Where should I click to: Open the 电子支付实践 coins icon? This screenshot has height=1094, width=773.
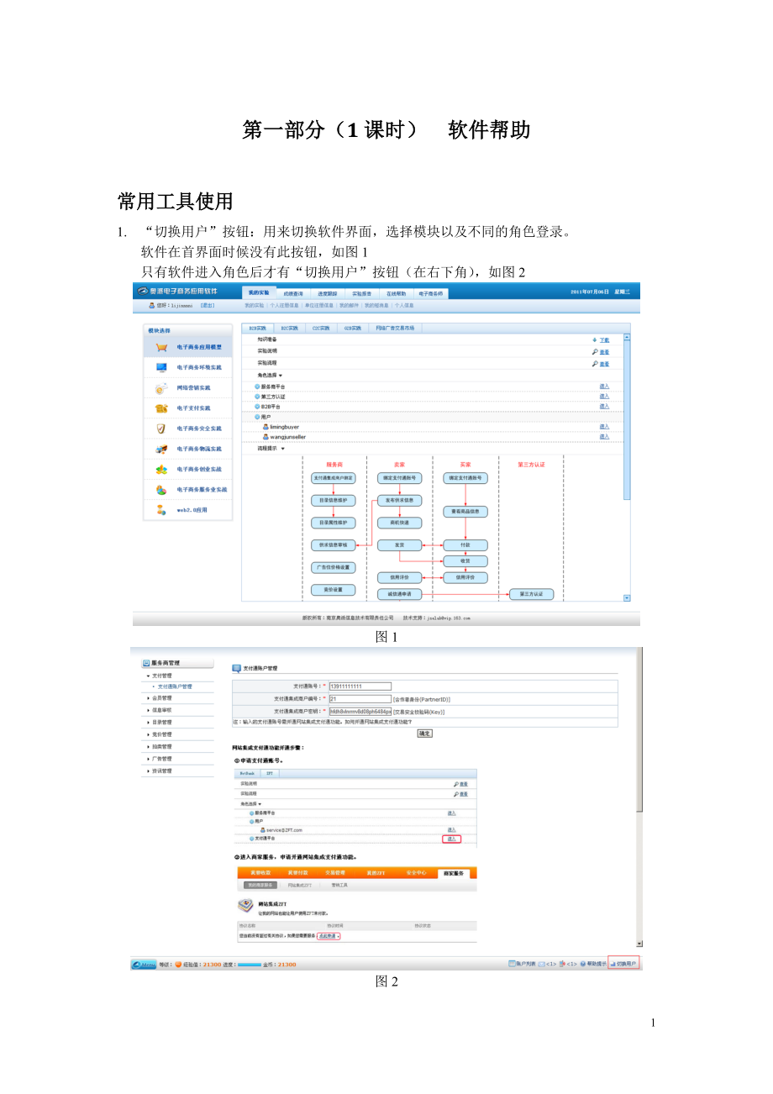(161, 408)
